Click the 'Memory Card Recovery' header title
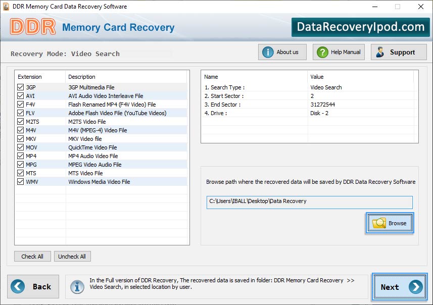This screenshot has height=305, width=433. (118, 27)
